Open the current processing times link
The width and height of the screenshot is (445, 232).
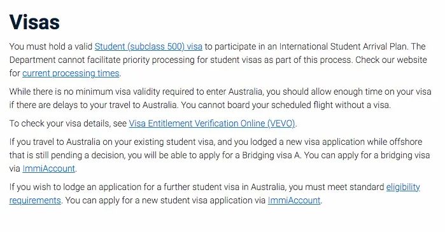pyautogui.click(x=71, y=73)
